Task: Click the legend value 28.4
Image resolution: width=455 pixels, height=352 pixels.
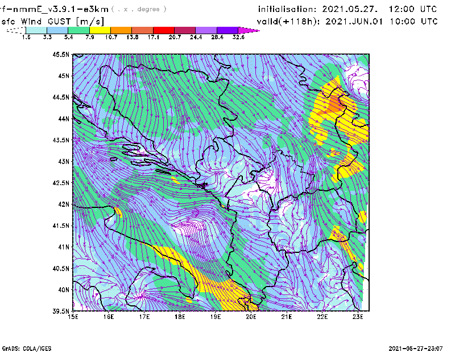Action: click(217, 37)
